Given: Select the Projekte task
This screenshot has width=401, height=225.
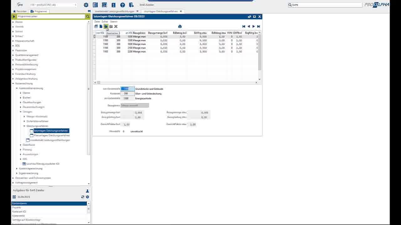Looking at the screenshot, I should [49, 207].
